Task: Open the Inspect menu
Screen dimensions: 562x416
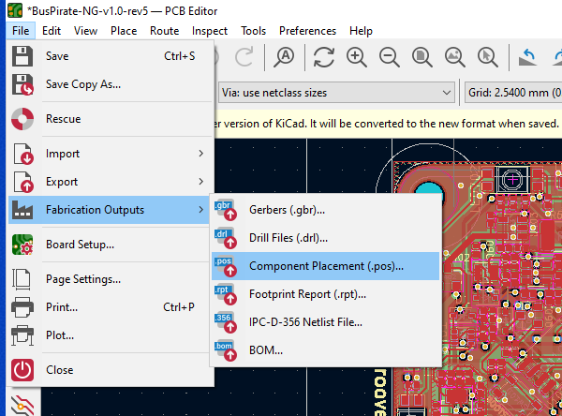Action: [210, 31]
